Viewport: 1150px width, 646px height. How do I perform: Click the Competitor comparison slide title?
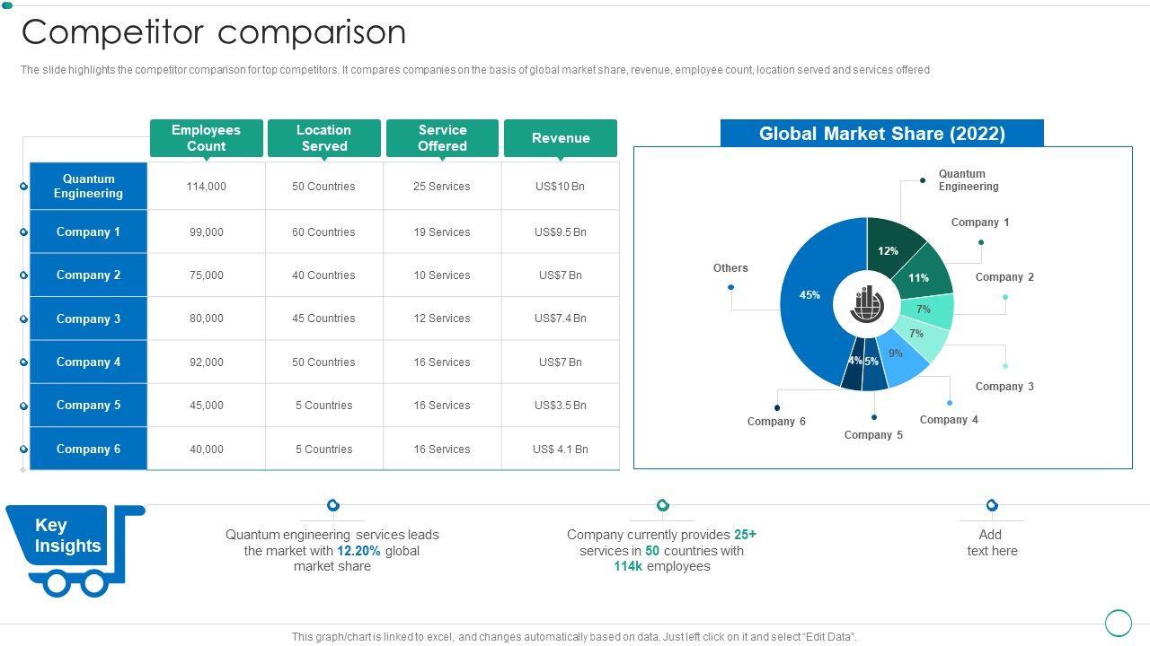(214, 32)
